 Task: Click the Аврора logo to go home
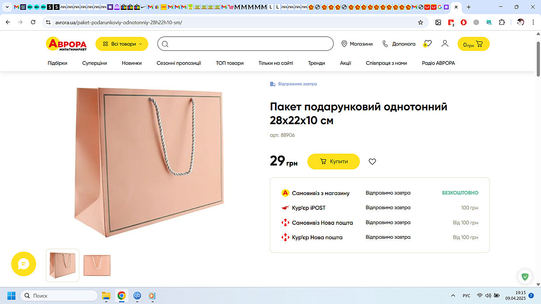(x=66, y=44)
